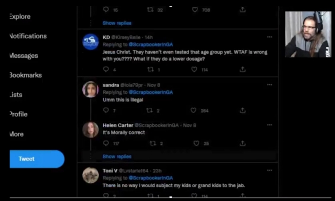Expand Show replies under Helen Carter
The width and height of the screenshot is (335, 201).
117,156
